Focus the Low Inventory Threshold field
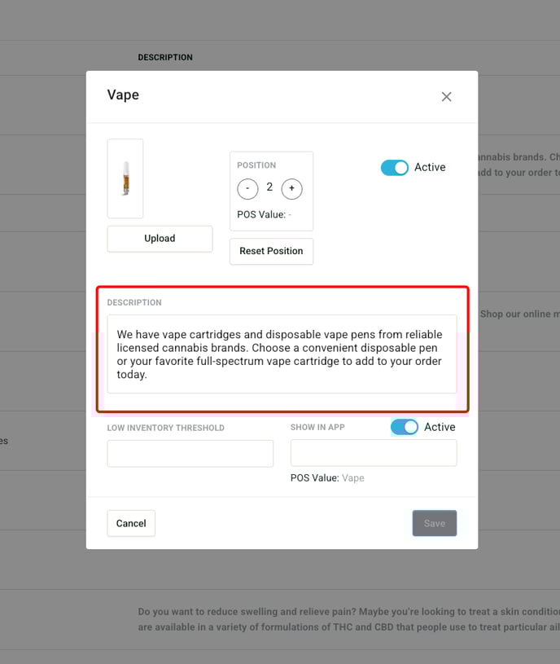Viewport: 560px width, 664px height. 190,454
